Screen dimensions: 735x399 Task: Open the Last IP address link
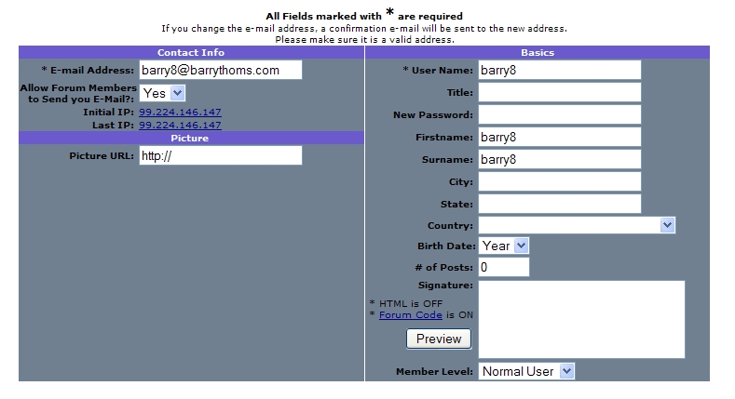point(180,126)
